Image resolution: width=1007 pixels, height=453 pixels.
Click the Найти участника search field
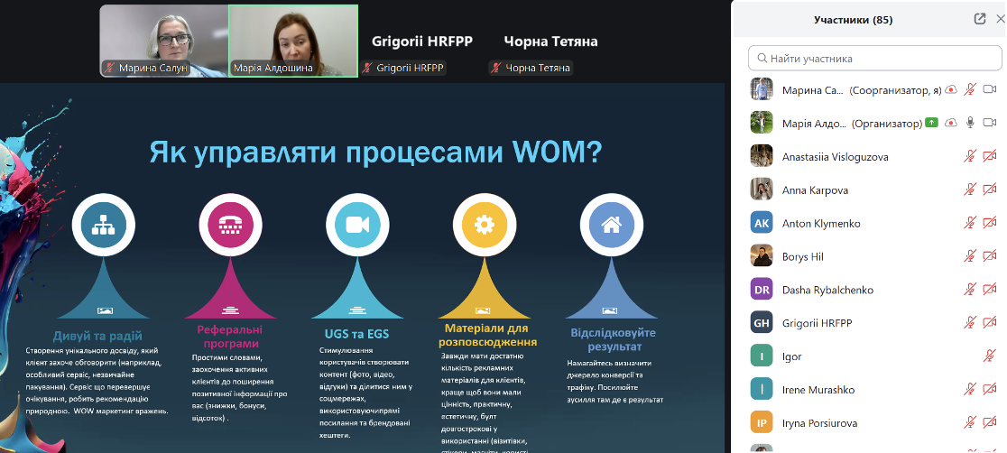pos(875,59)
